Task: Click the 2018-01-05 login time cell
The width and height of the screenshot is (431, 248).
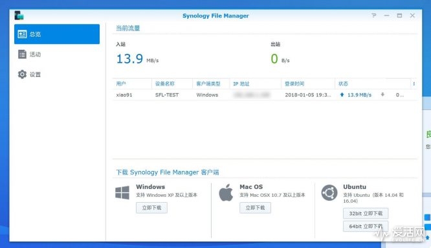Action: 308,95
